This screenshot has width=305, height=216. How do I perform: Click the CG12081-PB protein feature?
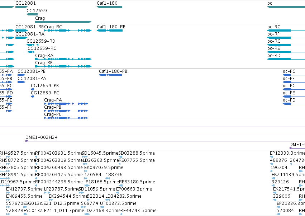21,75
